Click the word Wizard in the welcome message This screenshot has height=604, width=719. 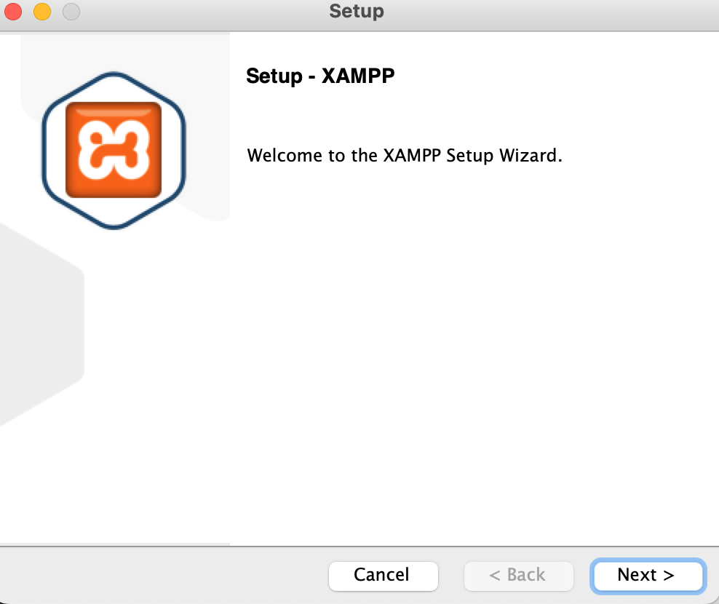531,156
